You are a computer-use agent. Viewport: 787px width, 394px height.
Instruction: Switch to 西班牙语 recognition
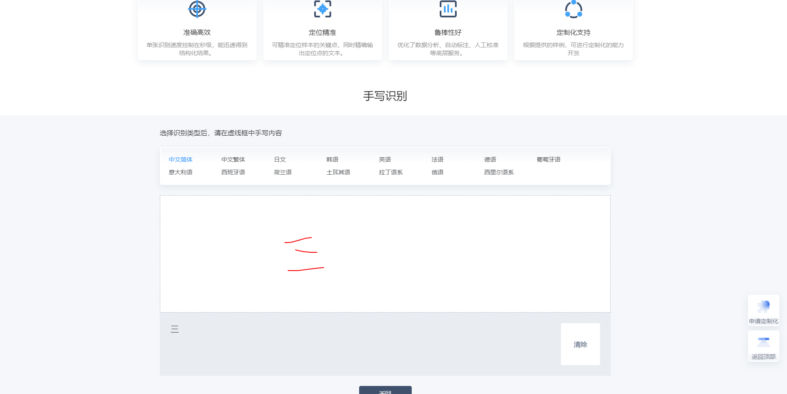[233, 172]
